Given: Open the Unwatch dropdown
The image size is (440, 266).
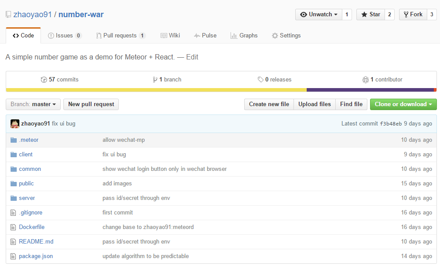Looking at the screenshot, I should point(319,15).
